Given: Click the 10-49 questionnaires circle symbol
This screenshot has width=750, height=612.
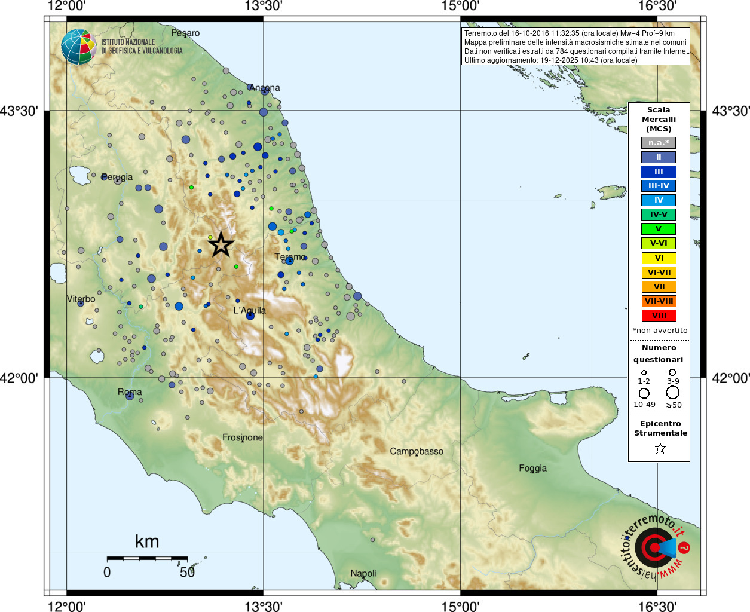Looking at the screenshot, I should [644, 393].
